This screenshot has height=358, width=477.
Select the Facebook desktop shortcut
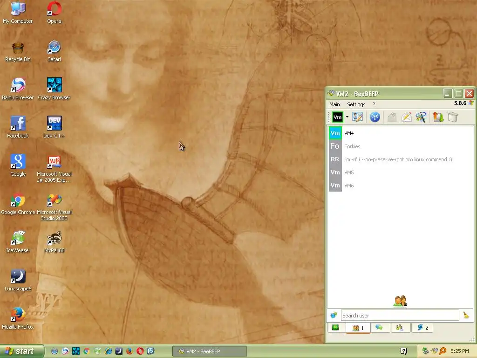[18, 127]
